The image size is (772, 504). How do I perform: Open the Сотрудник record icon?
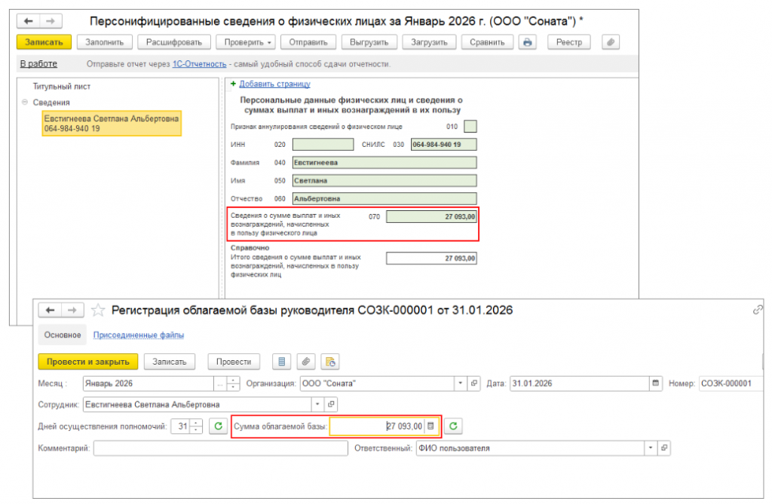point(331,404)
